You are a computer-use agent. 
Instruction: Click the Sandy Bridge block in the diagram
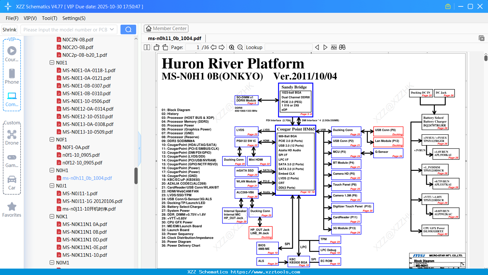pos(295,100)
